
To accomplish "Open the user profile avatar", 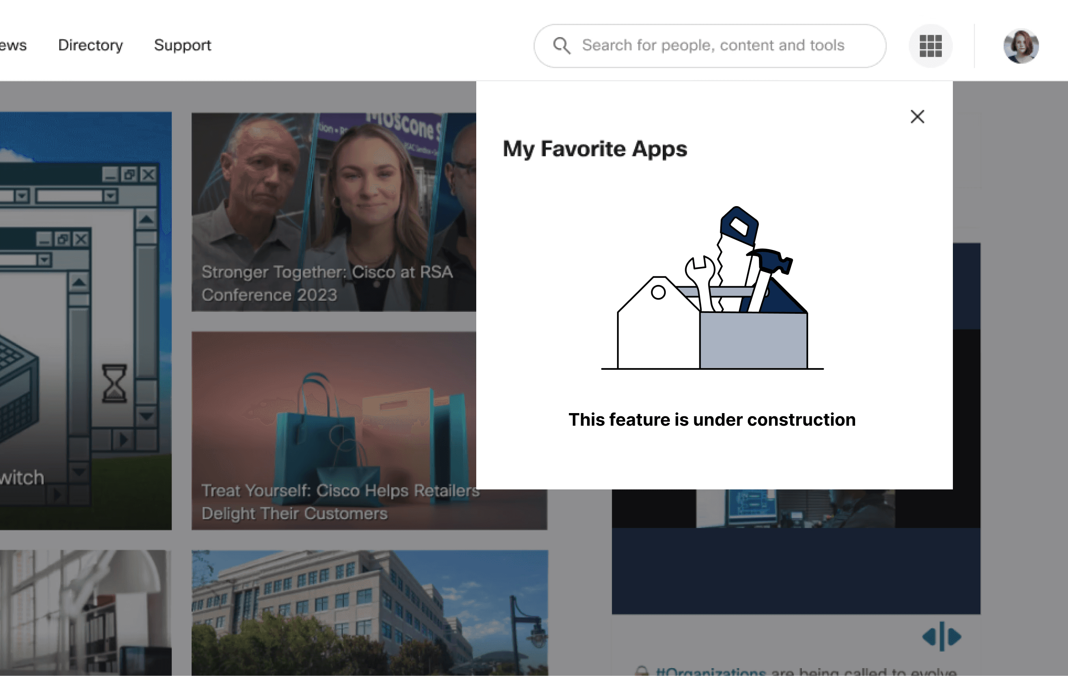I will point(1021,46).
